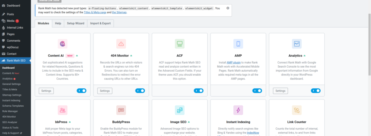The width and height of the screenshot is (371, 136).
Task: Open Content AI in the sidebar submenu
Action: (11, 73)
